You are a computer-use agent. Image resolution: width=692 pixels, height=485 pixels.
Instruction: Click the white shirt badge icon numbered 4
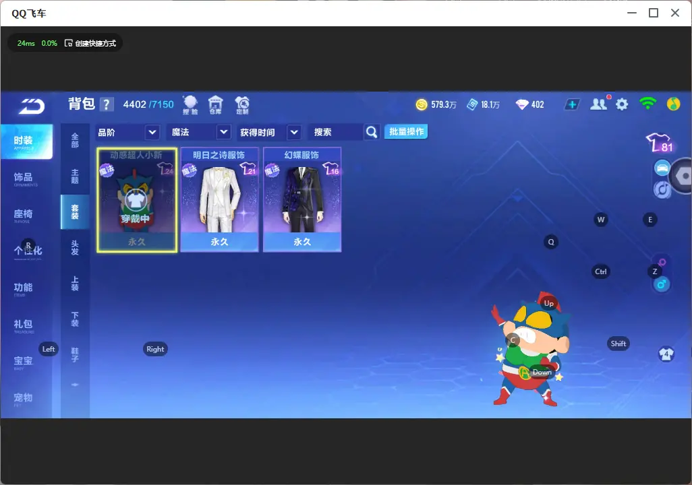coord(666,354)
